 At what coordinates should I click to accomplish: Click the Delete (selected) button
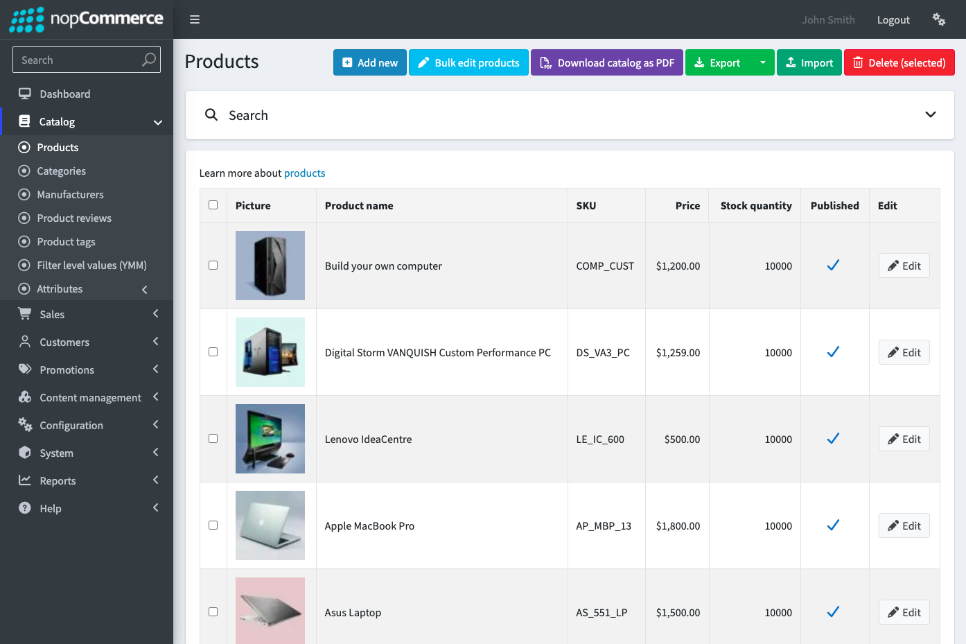899,62
